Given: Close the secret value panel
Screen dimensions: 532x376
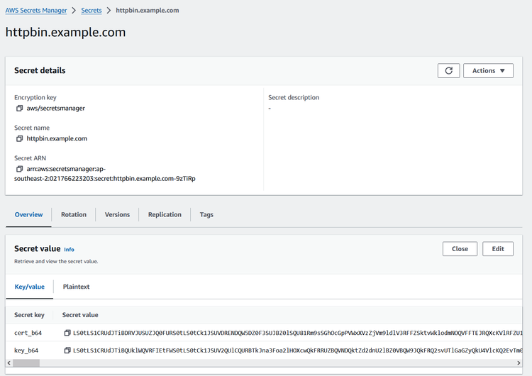Looking at the screenshot, I should [x=460, y=249].
